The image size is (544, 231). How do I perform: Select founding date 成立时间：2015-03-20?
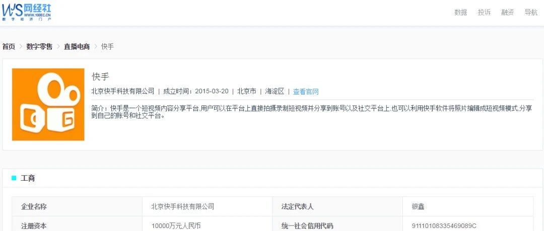[x=196, y=91]
